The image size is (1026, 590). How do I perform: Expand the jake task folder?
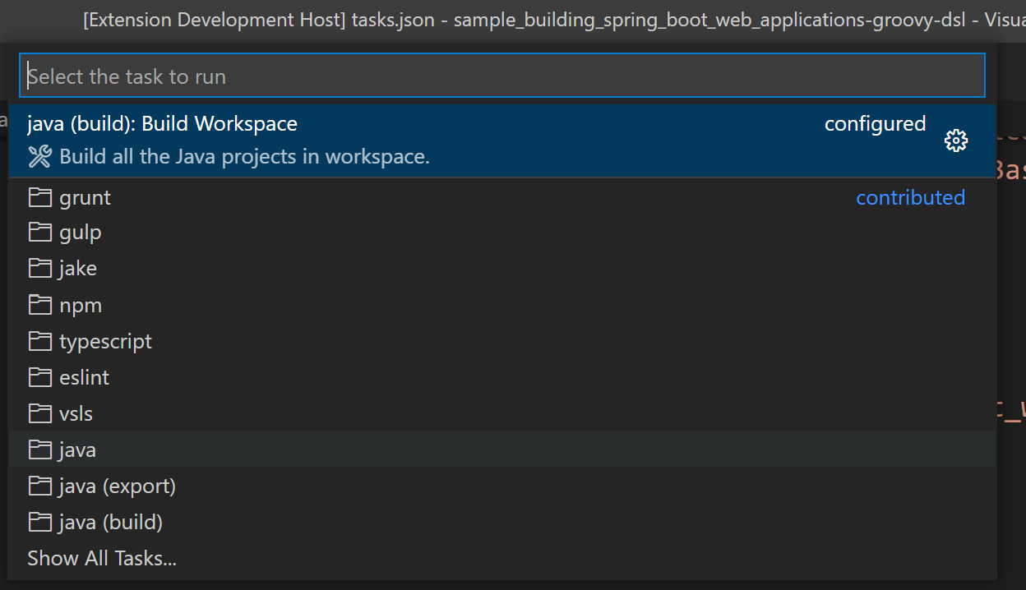coord(501,269)
